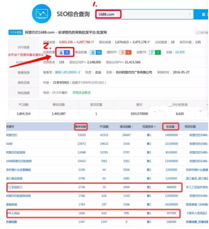This screenshot has height=229, width=209.
Task: Click indexed amount 8530000
Action: click(x=171, y=152)
